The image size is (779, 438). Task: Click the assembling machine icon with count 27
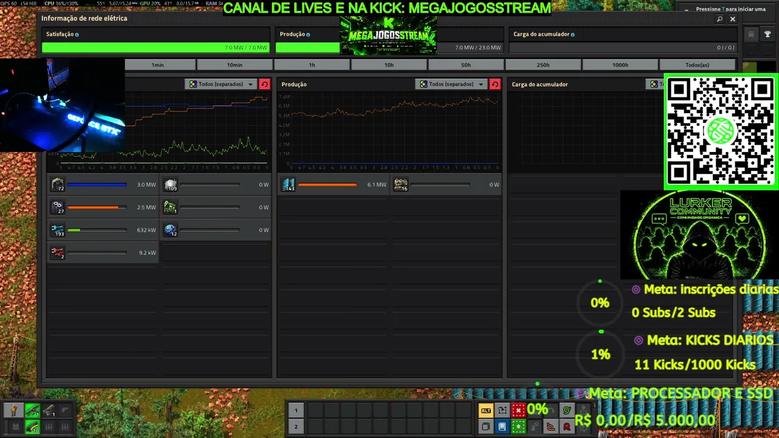(x=58, y=207)
